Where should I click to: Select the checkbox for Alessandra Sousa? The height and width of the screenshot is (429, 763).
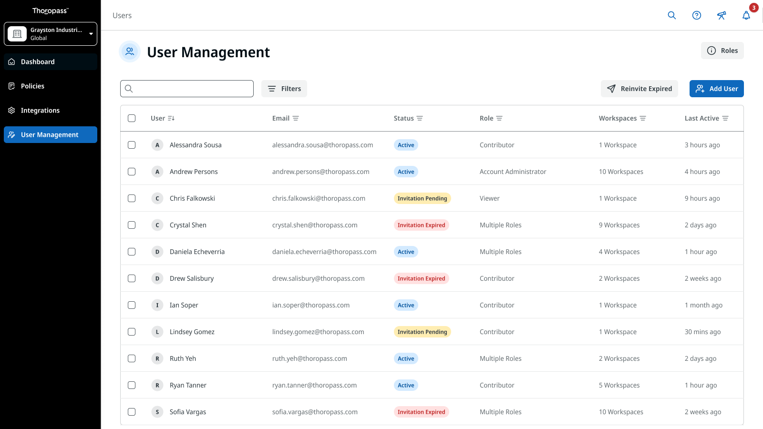pyautogui.click(x=132, y=145)
